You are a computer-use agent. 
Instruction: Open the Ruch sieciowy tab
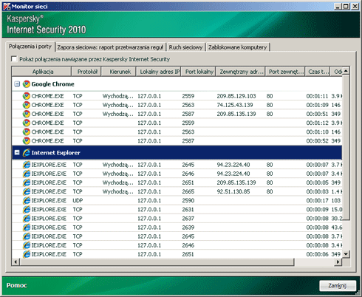tap(185, 47)
